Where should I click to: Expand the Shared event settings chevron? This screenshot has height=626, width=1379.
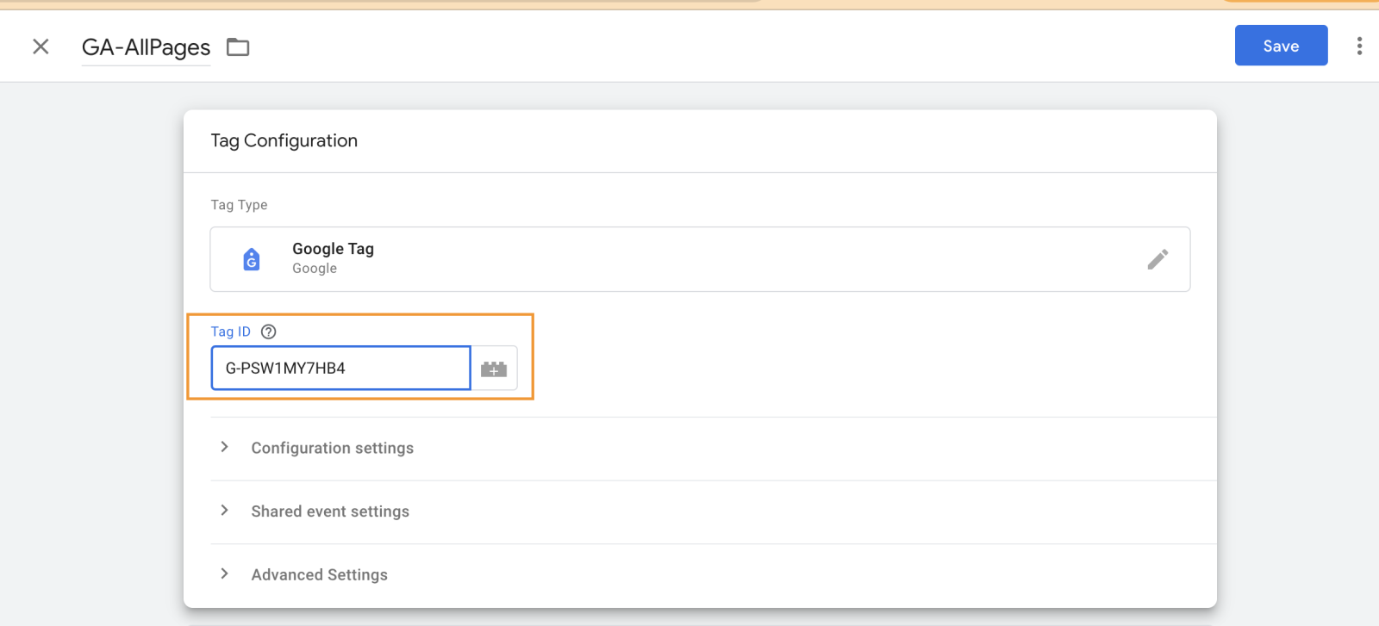click(224, 511)
